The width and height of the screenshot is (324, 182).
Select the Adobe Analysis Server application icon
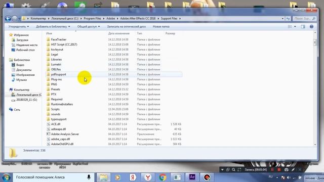(x=48, y=134)
